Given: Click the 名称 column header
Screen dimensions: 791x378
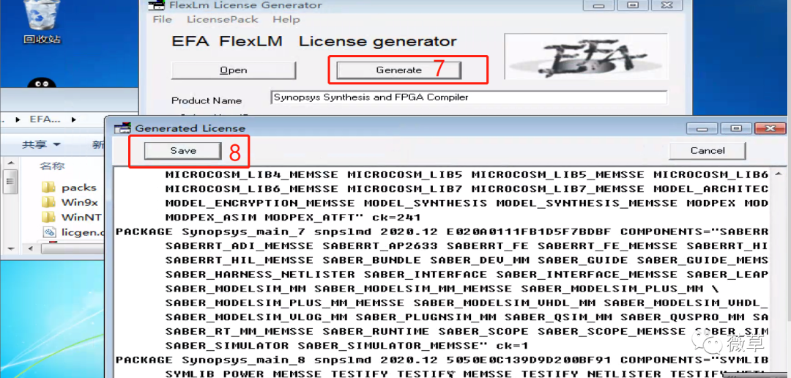Looking at the screenshot, I should point(53,166).
